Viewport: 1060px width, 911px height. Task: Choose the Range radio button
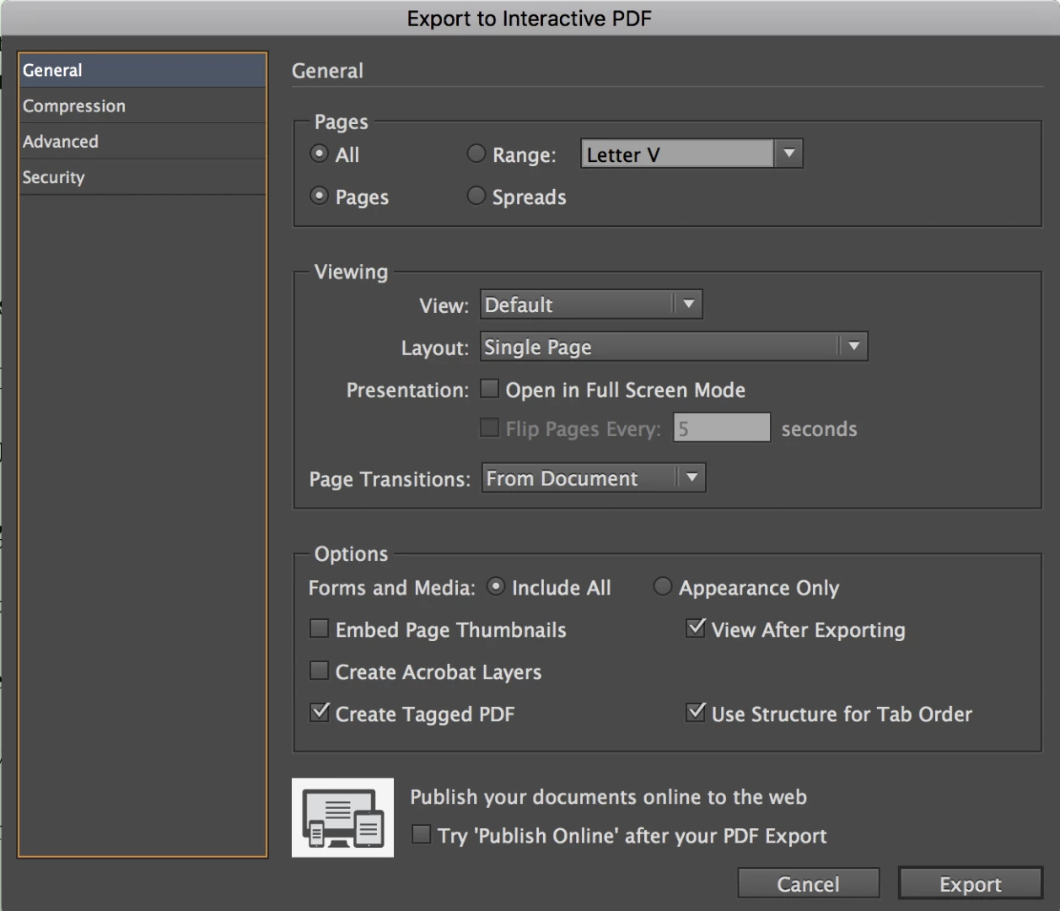click(476, 154)
